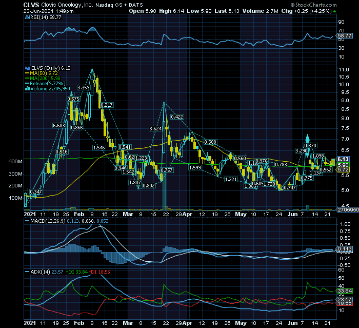Click the Nasdaq GS + BATS exchange label
The image size is (359, 328).
click(119, 5)
